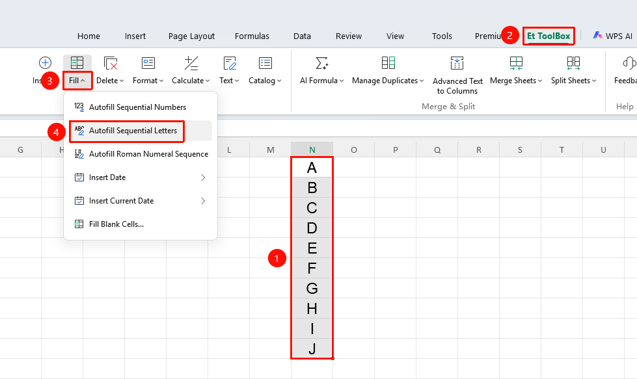Screen dimensions: 637x379
Task: Expand the Merge Sheets dropdown
Action: click(x=516, y=81)
